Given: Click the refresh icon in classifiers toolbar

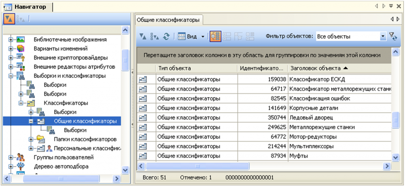Looking at the screenshot, I should point(167,36).
